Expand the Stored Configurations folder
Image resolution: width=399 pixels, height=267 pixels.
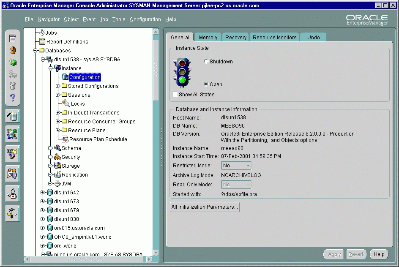(x=58, y=86)
